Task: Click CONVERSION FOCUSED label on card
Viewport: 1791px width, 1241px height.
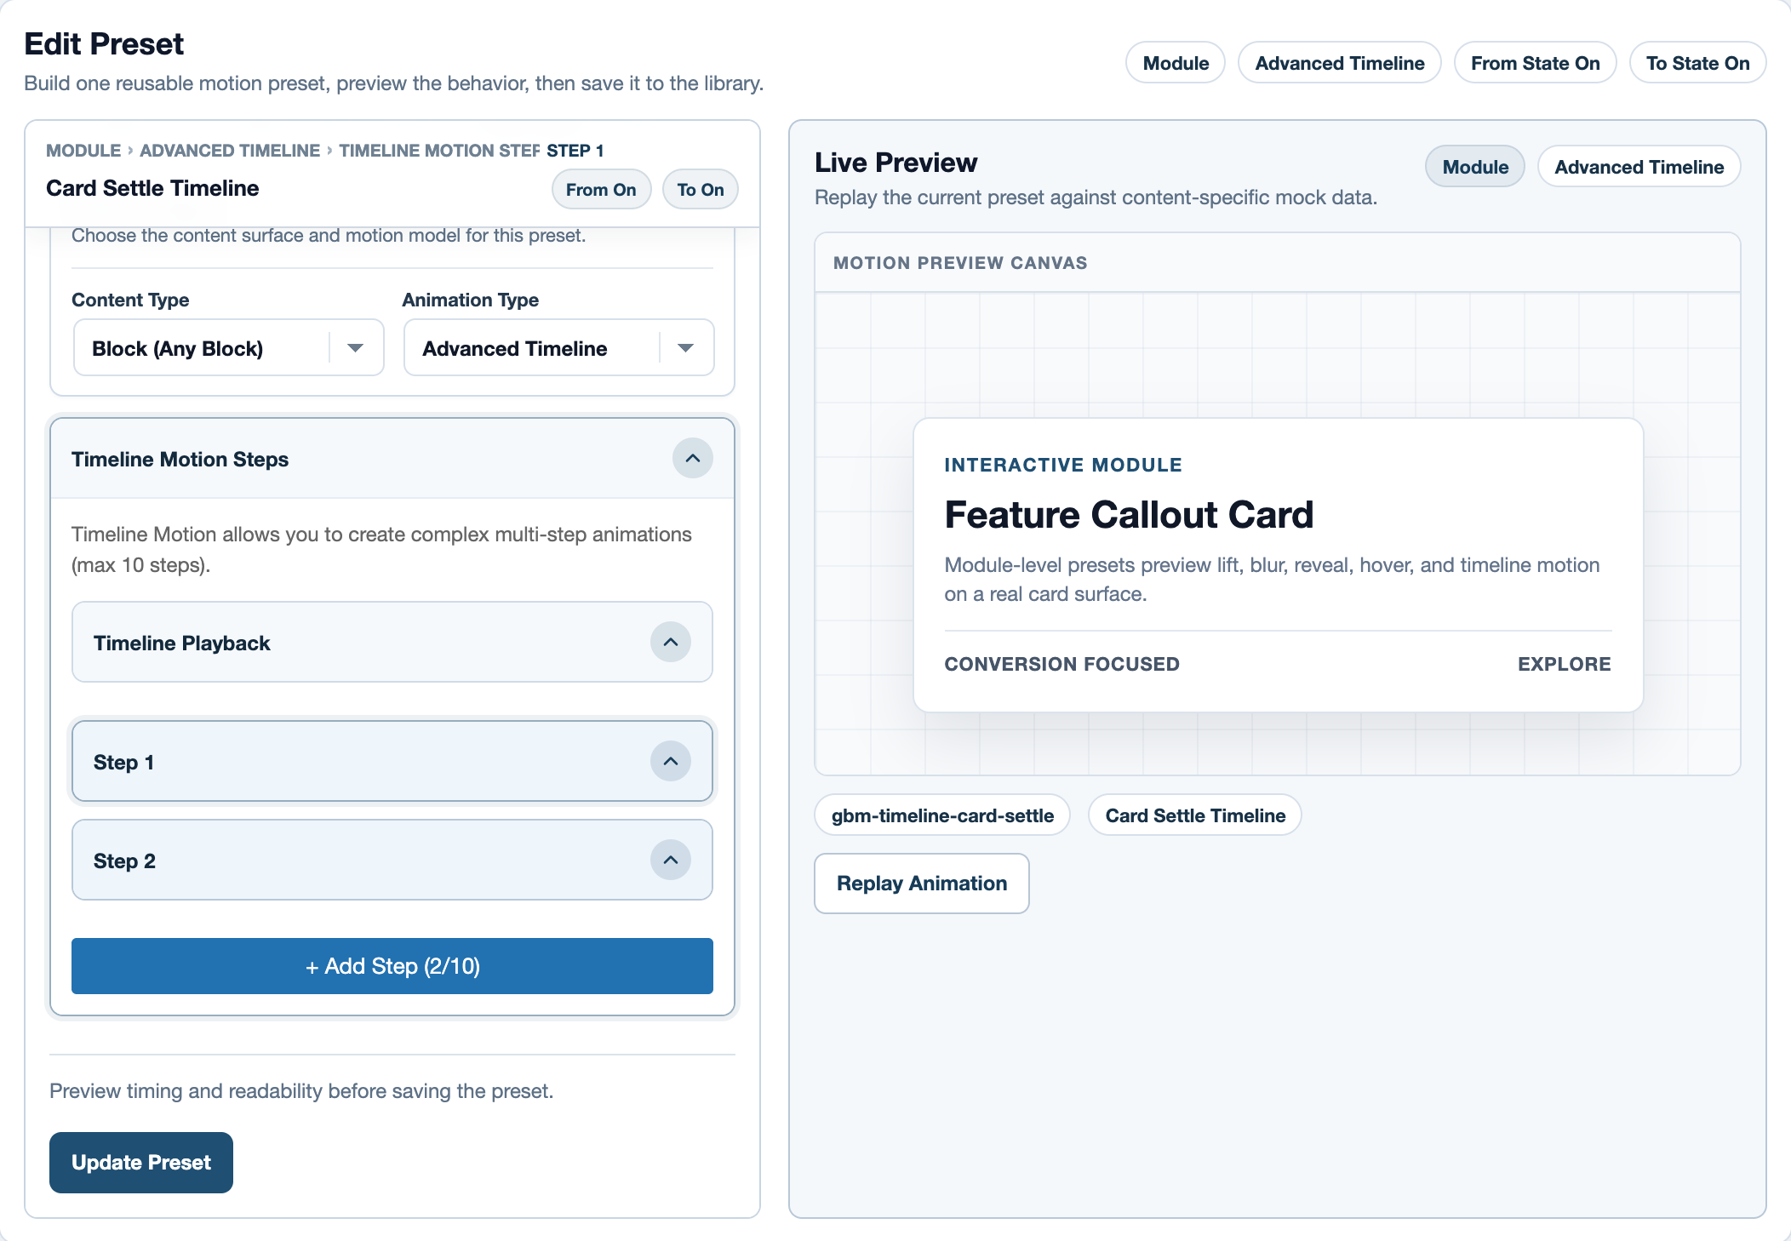Action: point(1062,664)
